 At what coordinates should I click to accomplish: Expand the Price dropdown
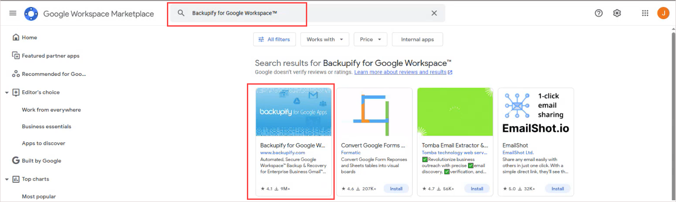pos(371,39)
